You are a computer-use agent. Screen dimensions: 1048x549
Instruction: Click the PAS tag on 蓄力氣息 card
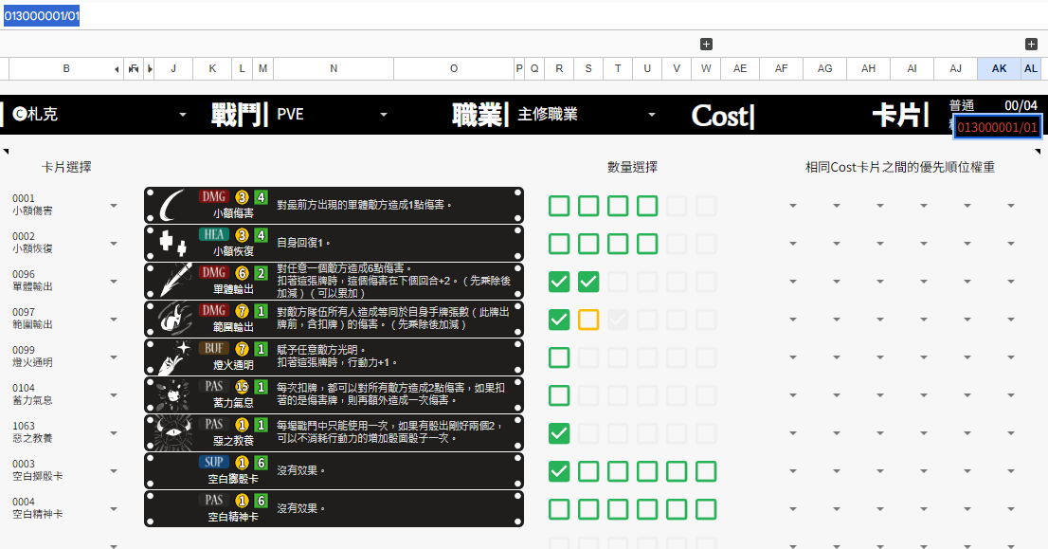[x=214, y=387]
